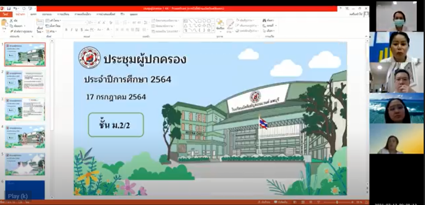The height and width of the screenshot is (205, 425).
Task: Switch to the Animations ribbon tab
Action: tap(83, 14)
